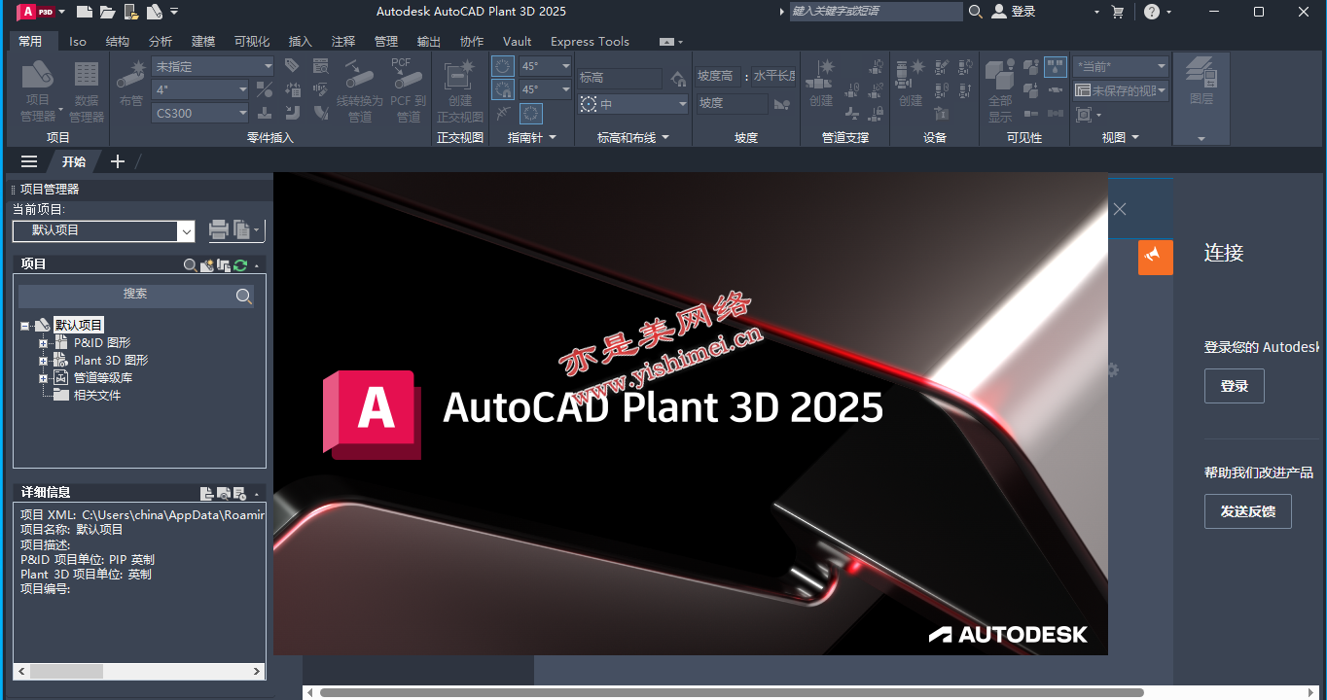This screenshot has height=700, width=1327.
Task: Click 登录 sign-in in the title bar
Action: [x=1013, y=12]
